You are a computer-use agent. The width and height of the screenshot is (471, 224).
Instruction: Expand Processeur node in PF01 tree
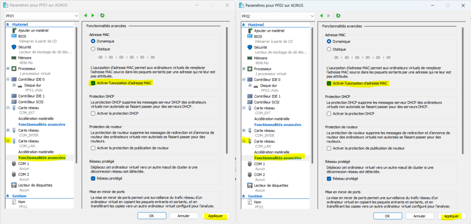pyautogui.click(x=8, y=69)
